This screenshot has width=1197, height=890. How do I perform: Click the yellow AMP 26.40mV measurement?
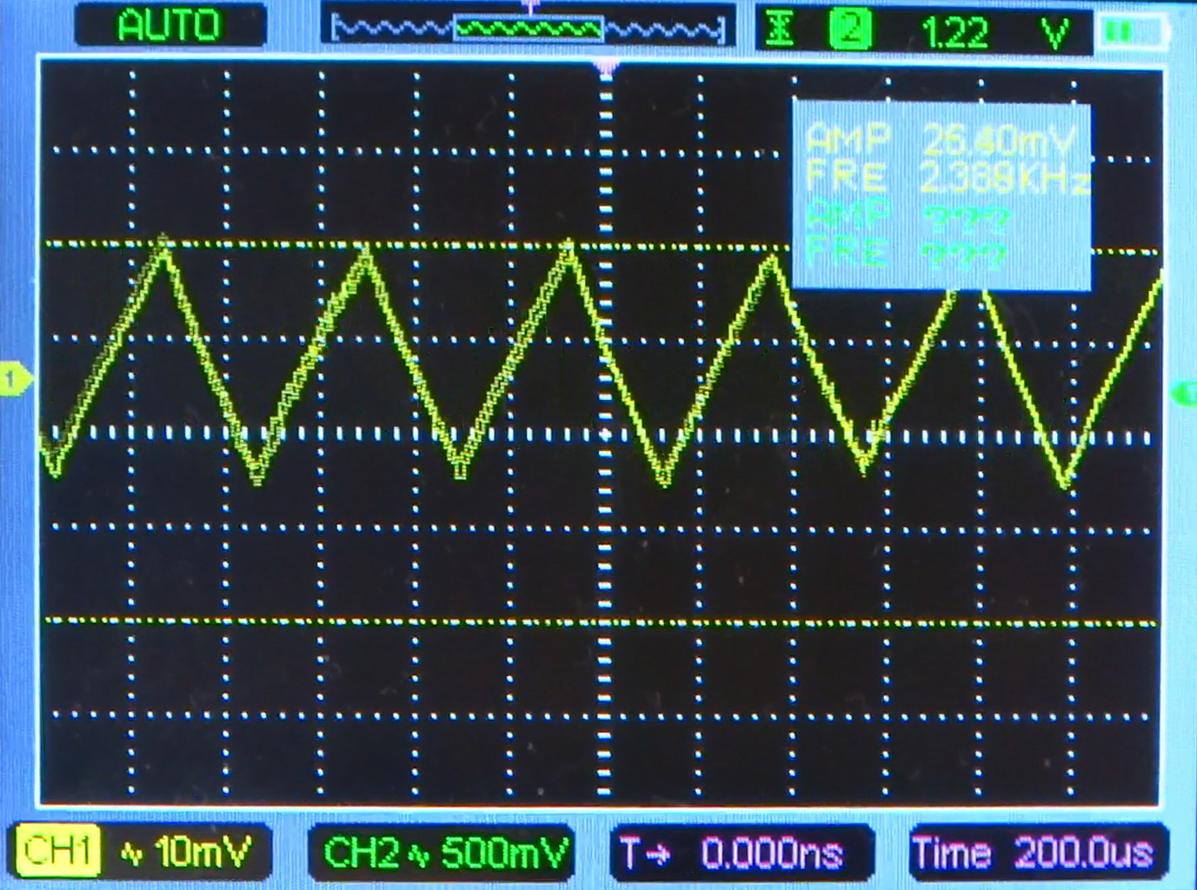(942, 139)
